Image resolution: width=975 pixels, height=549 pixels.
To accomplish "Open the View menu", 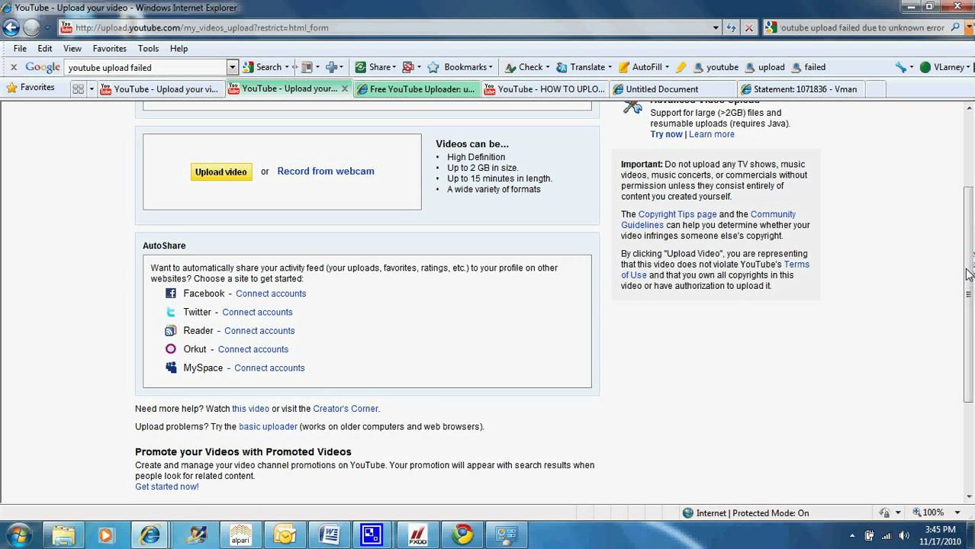I will (72, 48).
